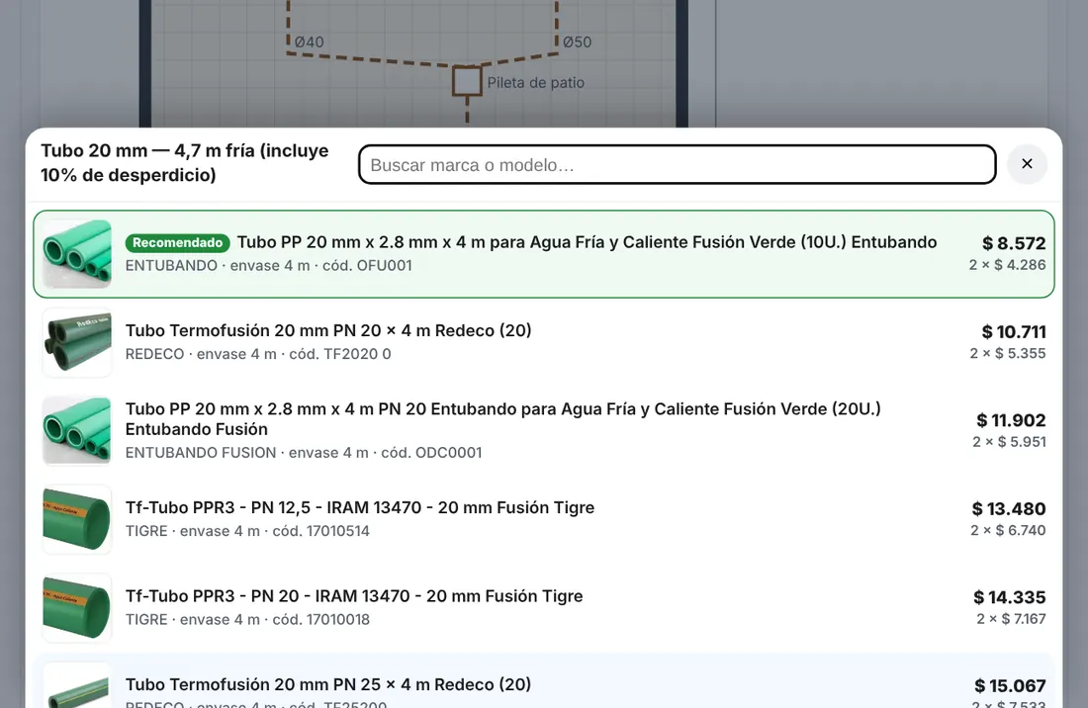1088x708 pixels.
Task: Click unit breakdown '2 × $ 7.167'
Action: [x=1011, y=619]
